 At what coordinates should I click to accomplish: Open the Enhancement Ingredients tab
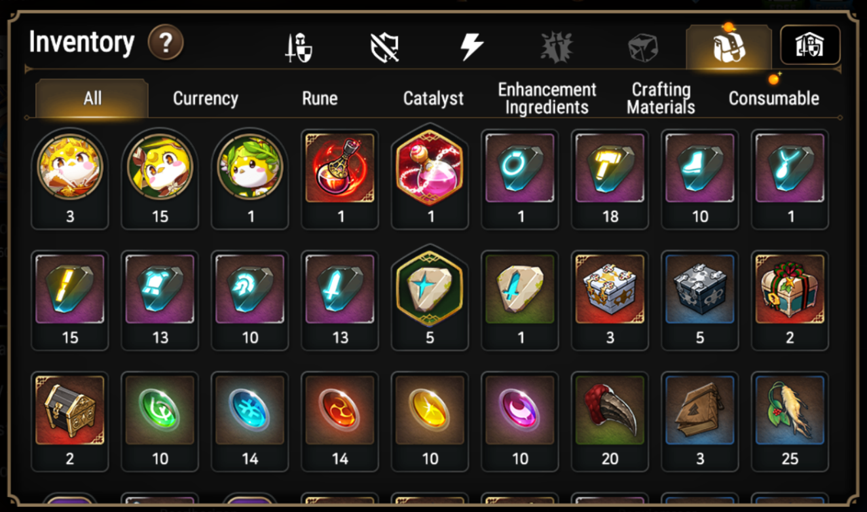coord(547,99)
